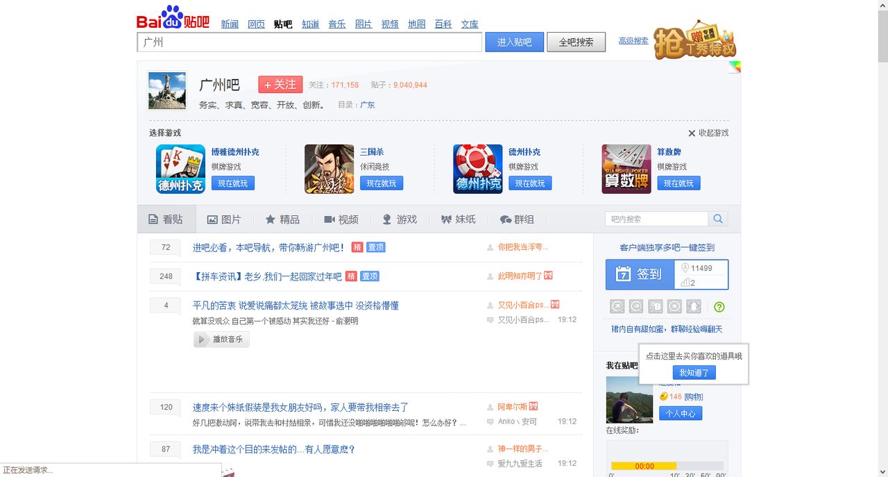Viewport: 888px width, 477px height.
Task: Click the 算数牌 game icon
Action: point(626,169)
